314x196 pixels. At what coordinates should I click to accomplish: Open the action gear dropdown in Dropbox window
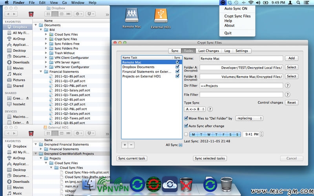tap(79, 14)
